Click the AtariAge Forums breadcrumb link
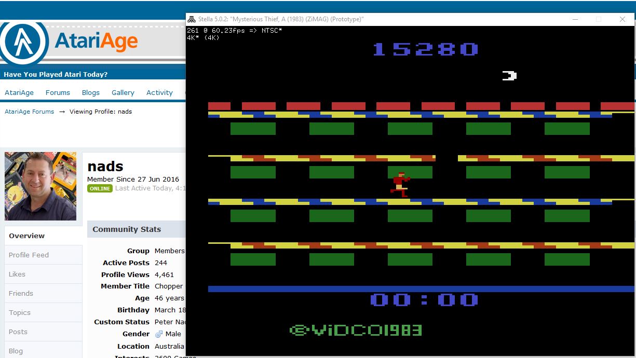 (x=29, y=112)
